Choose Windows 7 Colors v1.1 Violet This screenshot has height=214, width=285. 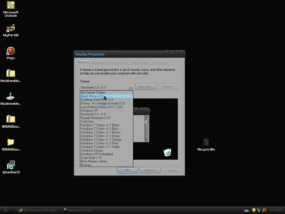[x=107, y=147]
